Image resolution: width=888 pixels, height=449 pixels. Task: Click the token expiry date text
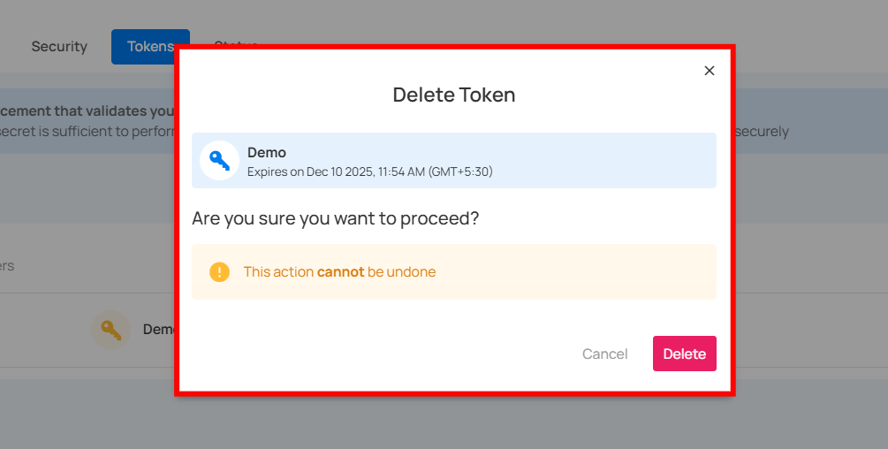(x=369, y=171)
